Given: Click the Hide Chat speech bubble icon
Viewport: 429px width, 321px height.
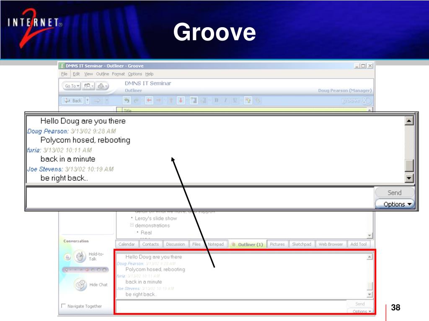Looking at the screenshot, I should [80, 285].
